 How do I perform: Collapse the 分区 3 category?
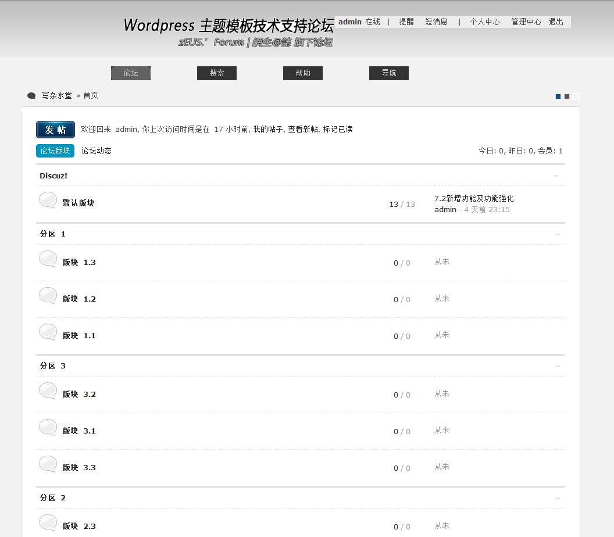point(557,366)
